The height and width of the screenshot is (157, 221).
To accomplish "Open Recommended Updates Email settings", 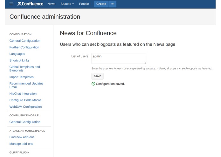I will coord(26,85).
